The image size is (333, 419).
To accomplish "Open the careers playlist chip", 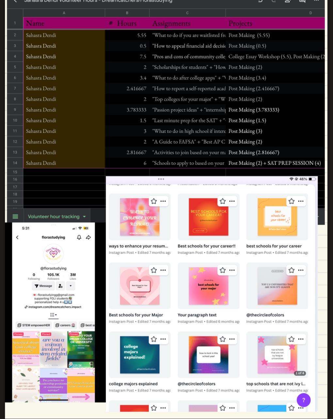I will click(x=66, y=325).
